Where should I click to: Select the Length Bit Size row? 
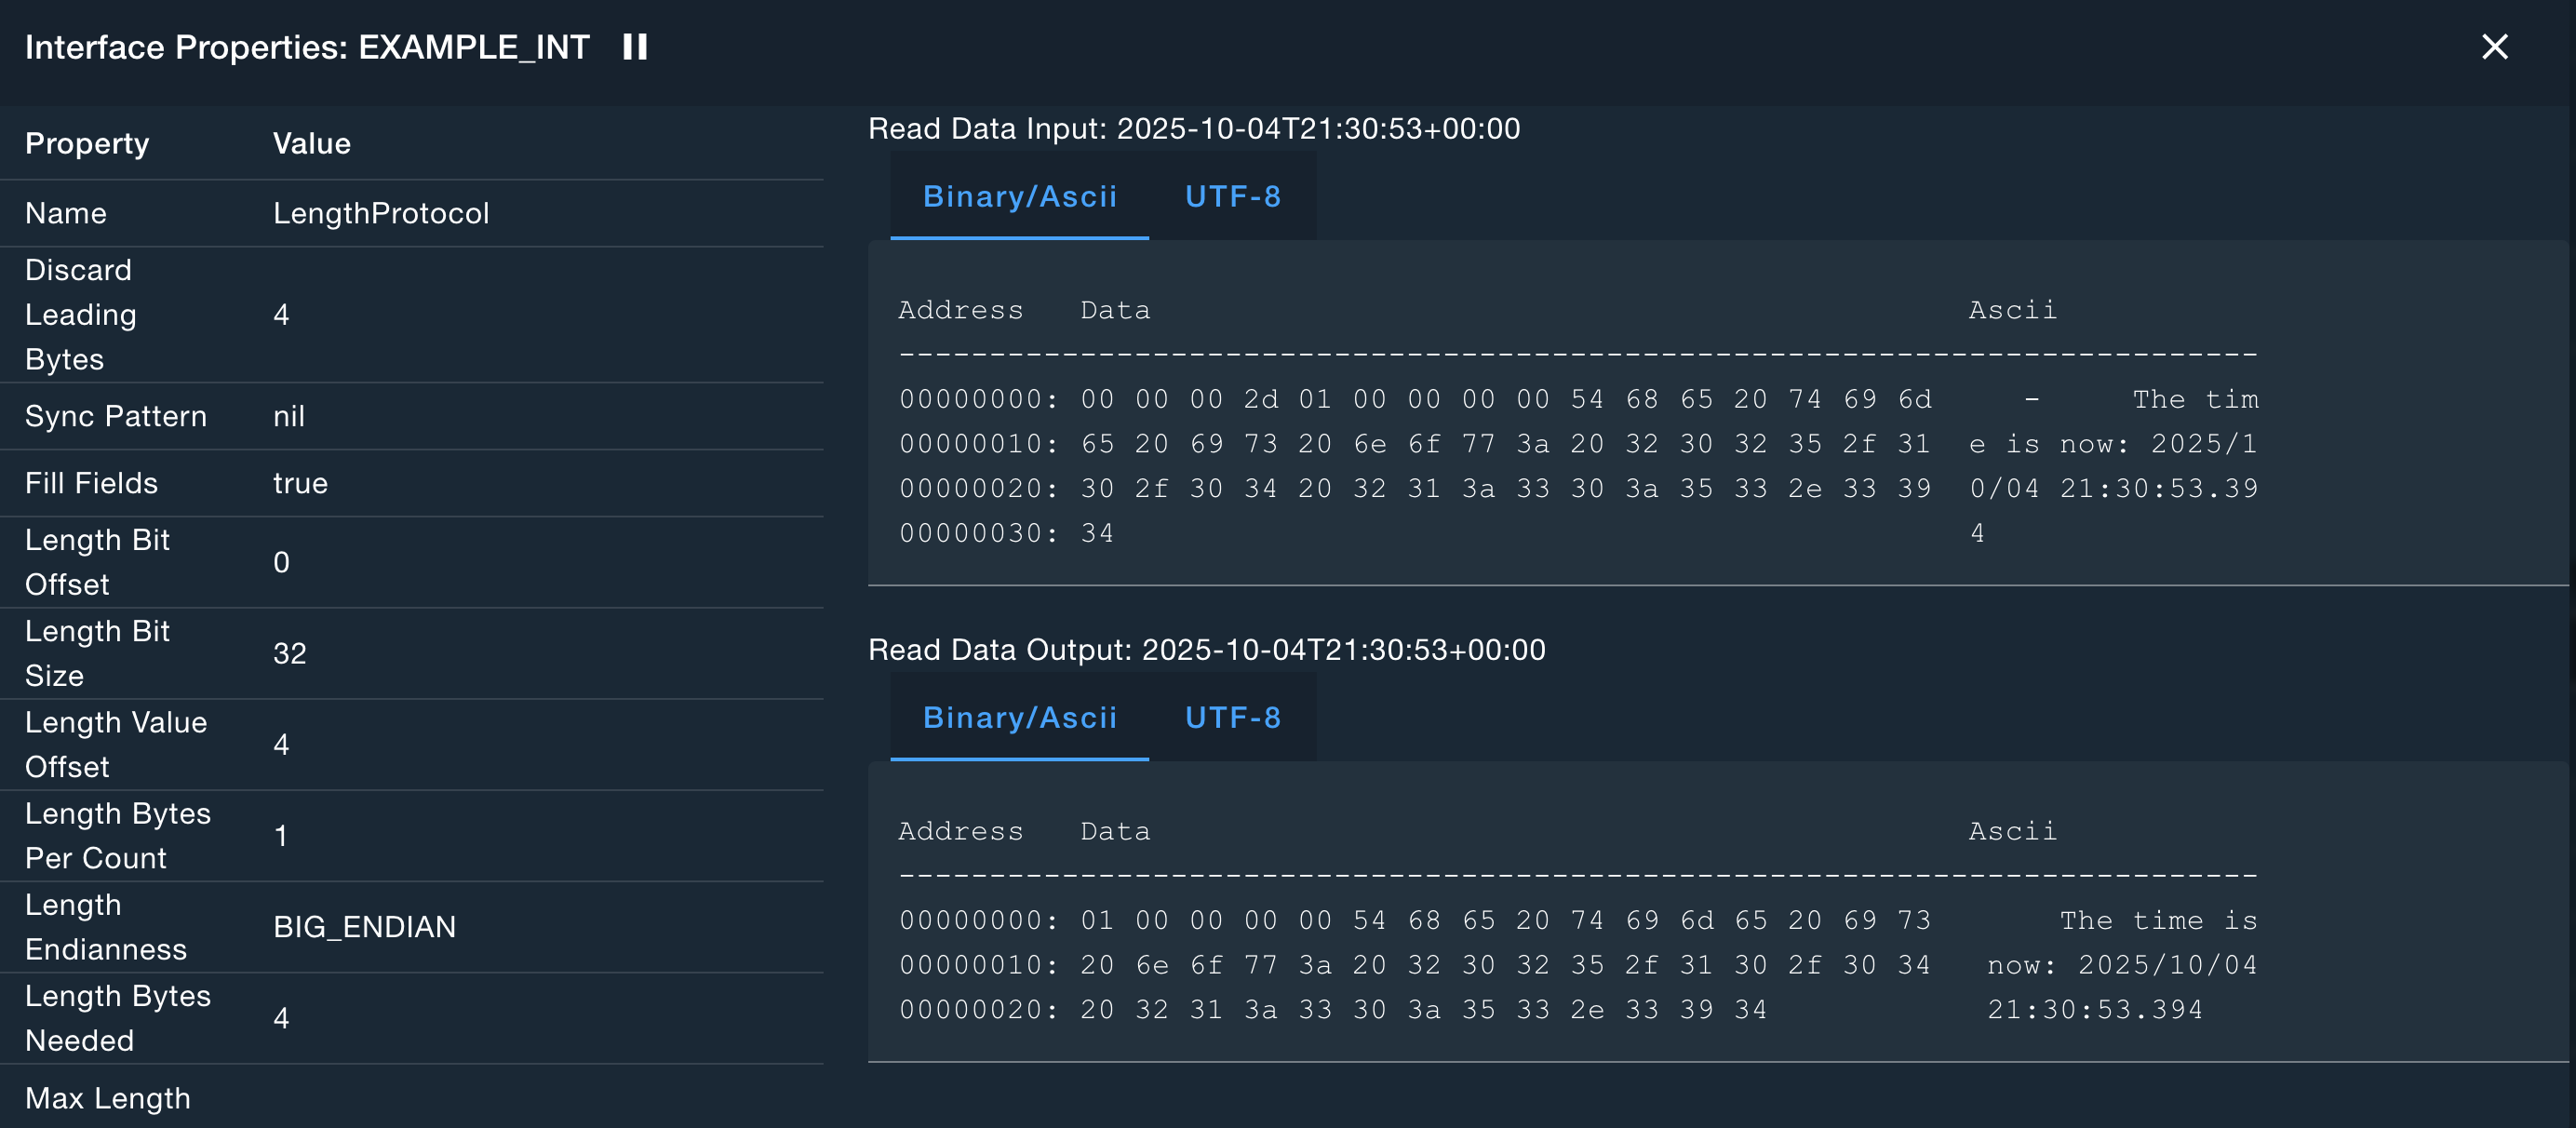click(97, 653)
